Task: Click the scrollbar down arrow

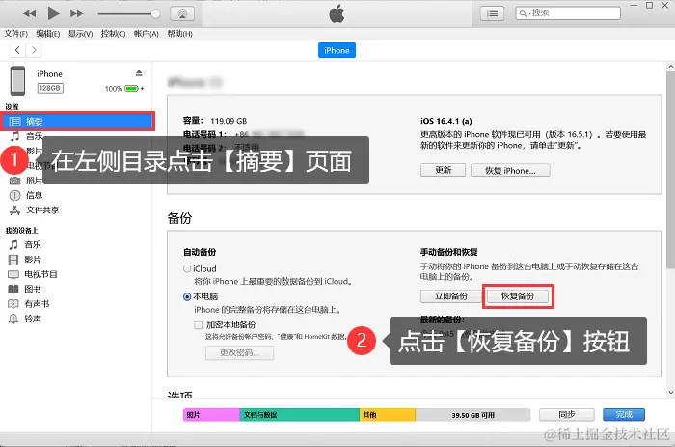Action: click(x=671, y=393)
